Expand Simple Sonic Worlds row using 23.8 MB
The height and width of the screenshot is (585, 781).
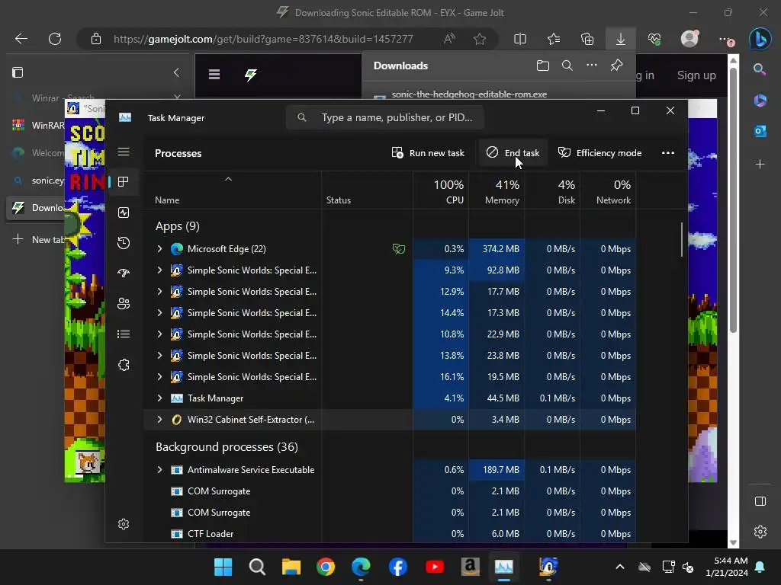pos(159,356)
